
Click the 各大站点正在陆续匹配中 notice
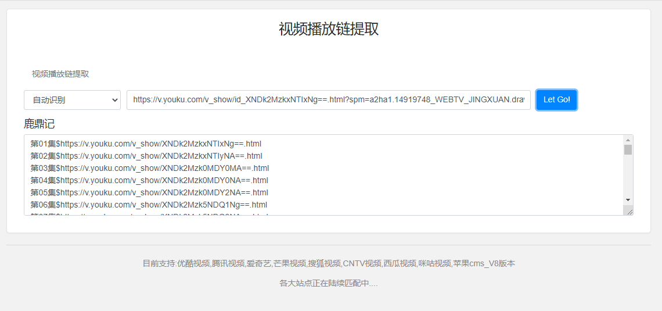pos(329,283)
